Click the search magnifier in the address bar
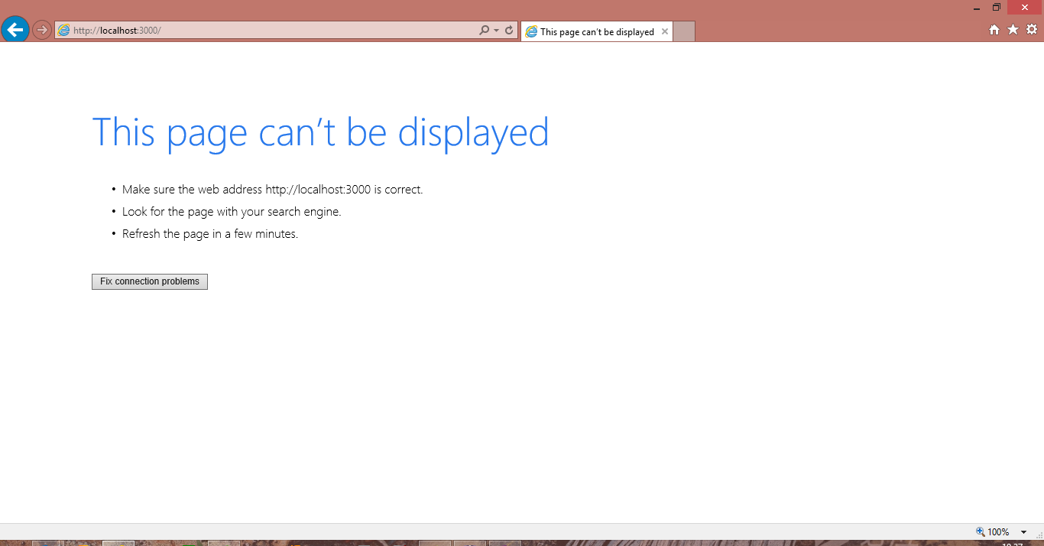The width and height of the screenshot is (1044, 546). point(484,31)
